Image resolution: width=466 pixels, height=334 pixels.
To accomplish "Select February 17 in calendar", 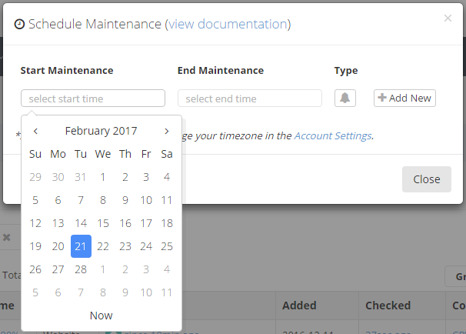I will click(146, 223).
